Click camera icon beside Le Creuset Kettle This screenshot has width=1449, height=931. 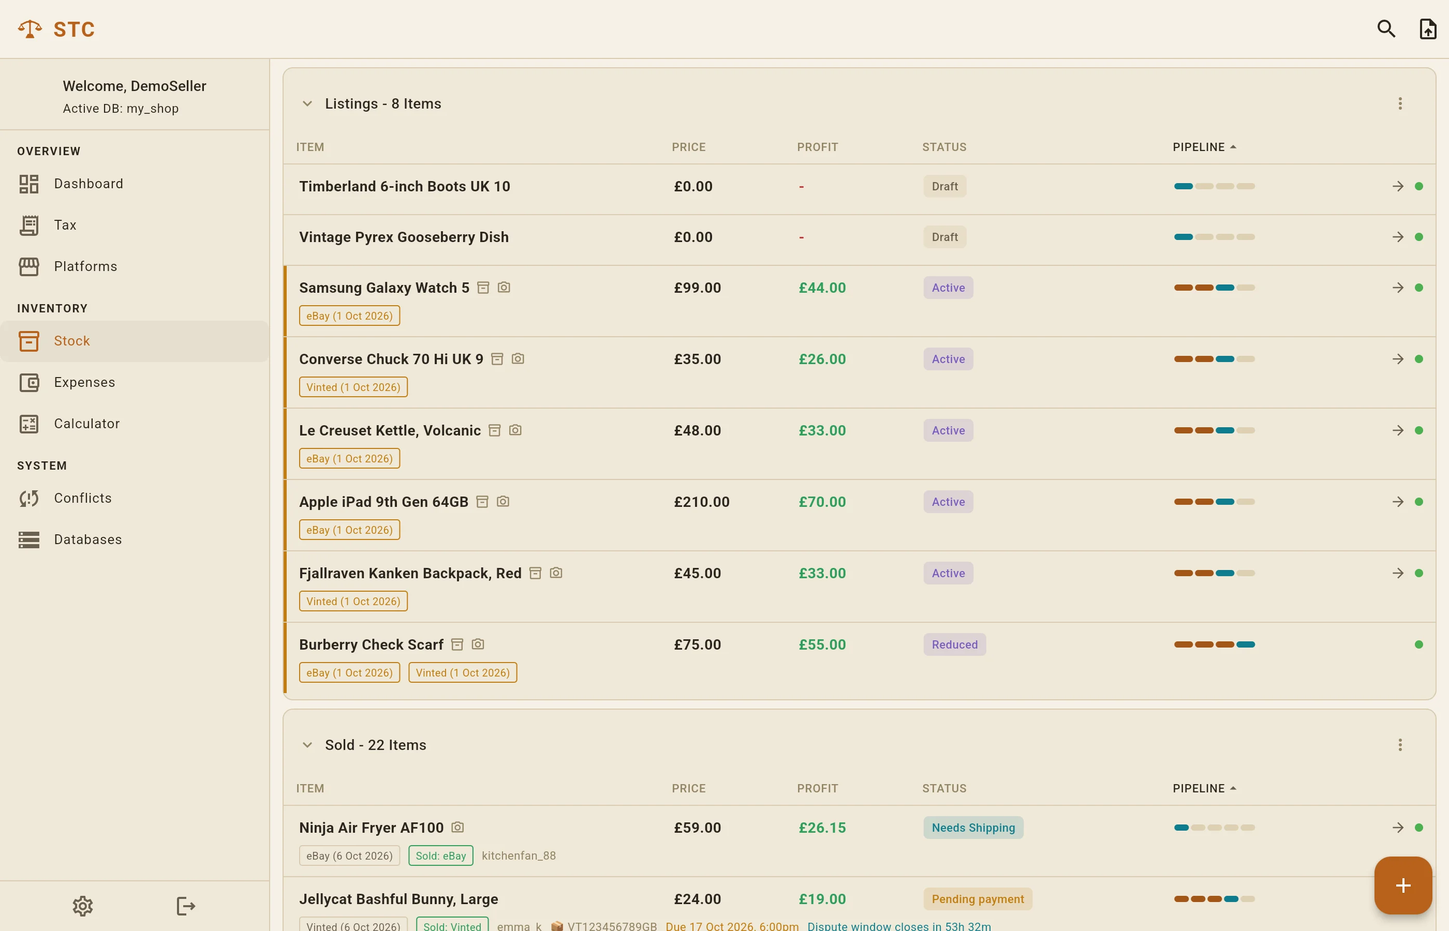[515, 430]
